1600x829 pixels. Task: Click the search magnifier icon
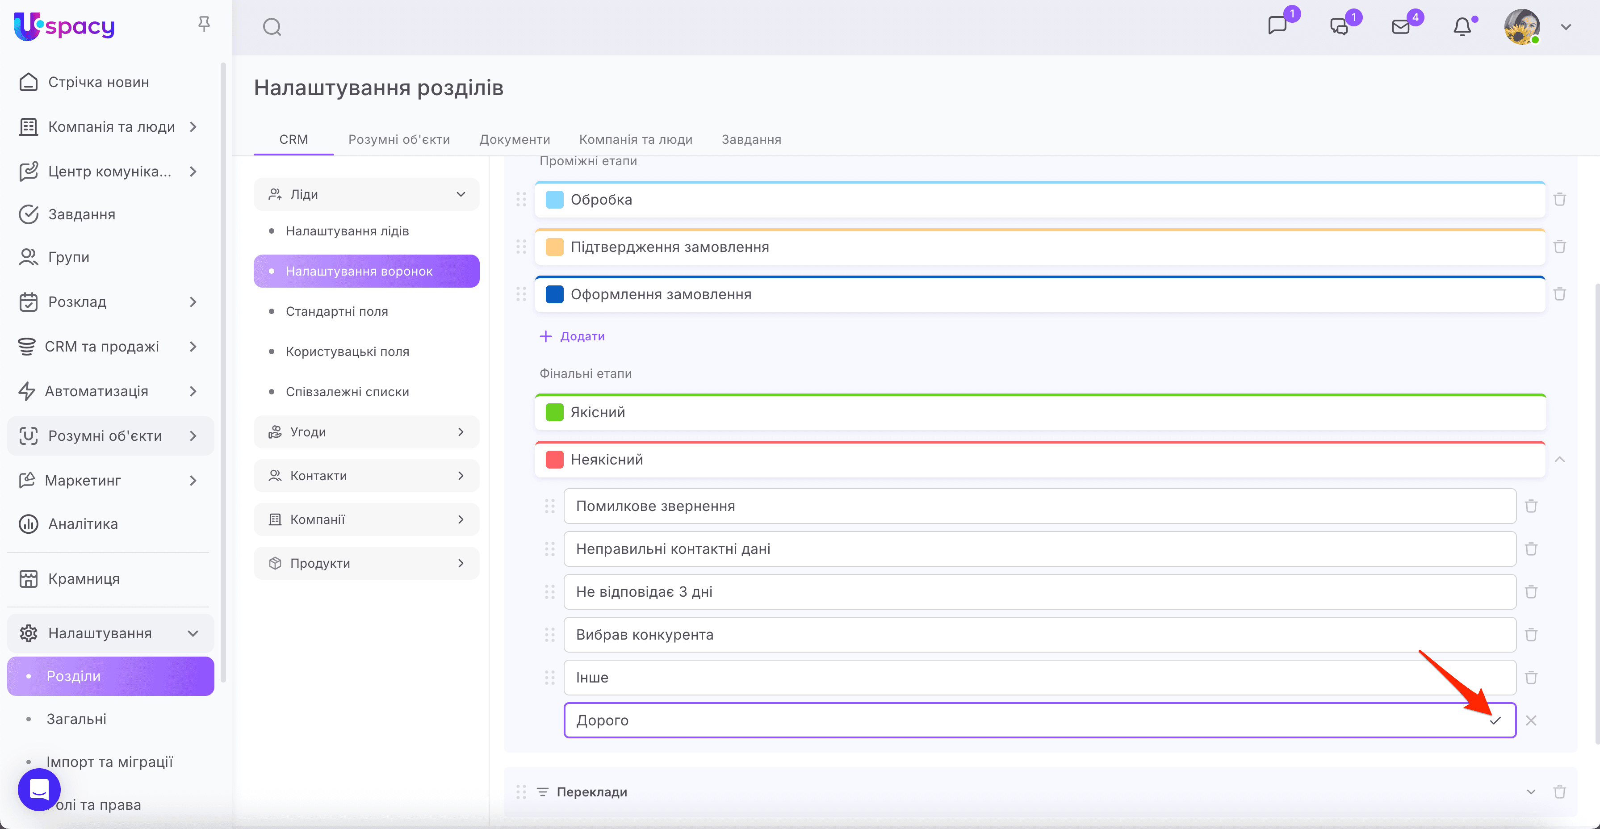(272, 27)
